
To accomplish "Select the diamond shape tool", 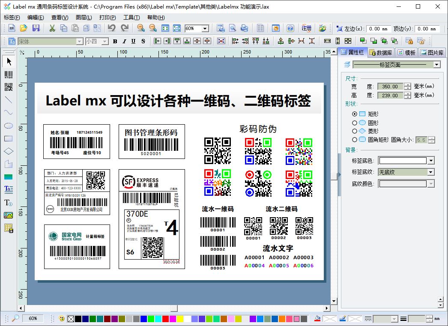I will tap(9, 151).
